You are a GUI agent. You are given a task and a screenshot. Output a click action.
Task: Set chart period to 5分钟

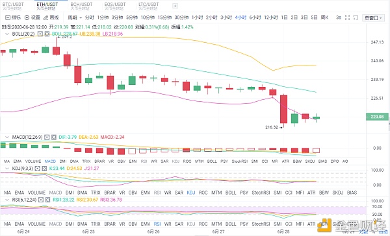pyautogui.click(x=132, y=18)
